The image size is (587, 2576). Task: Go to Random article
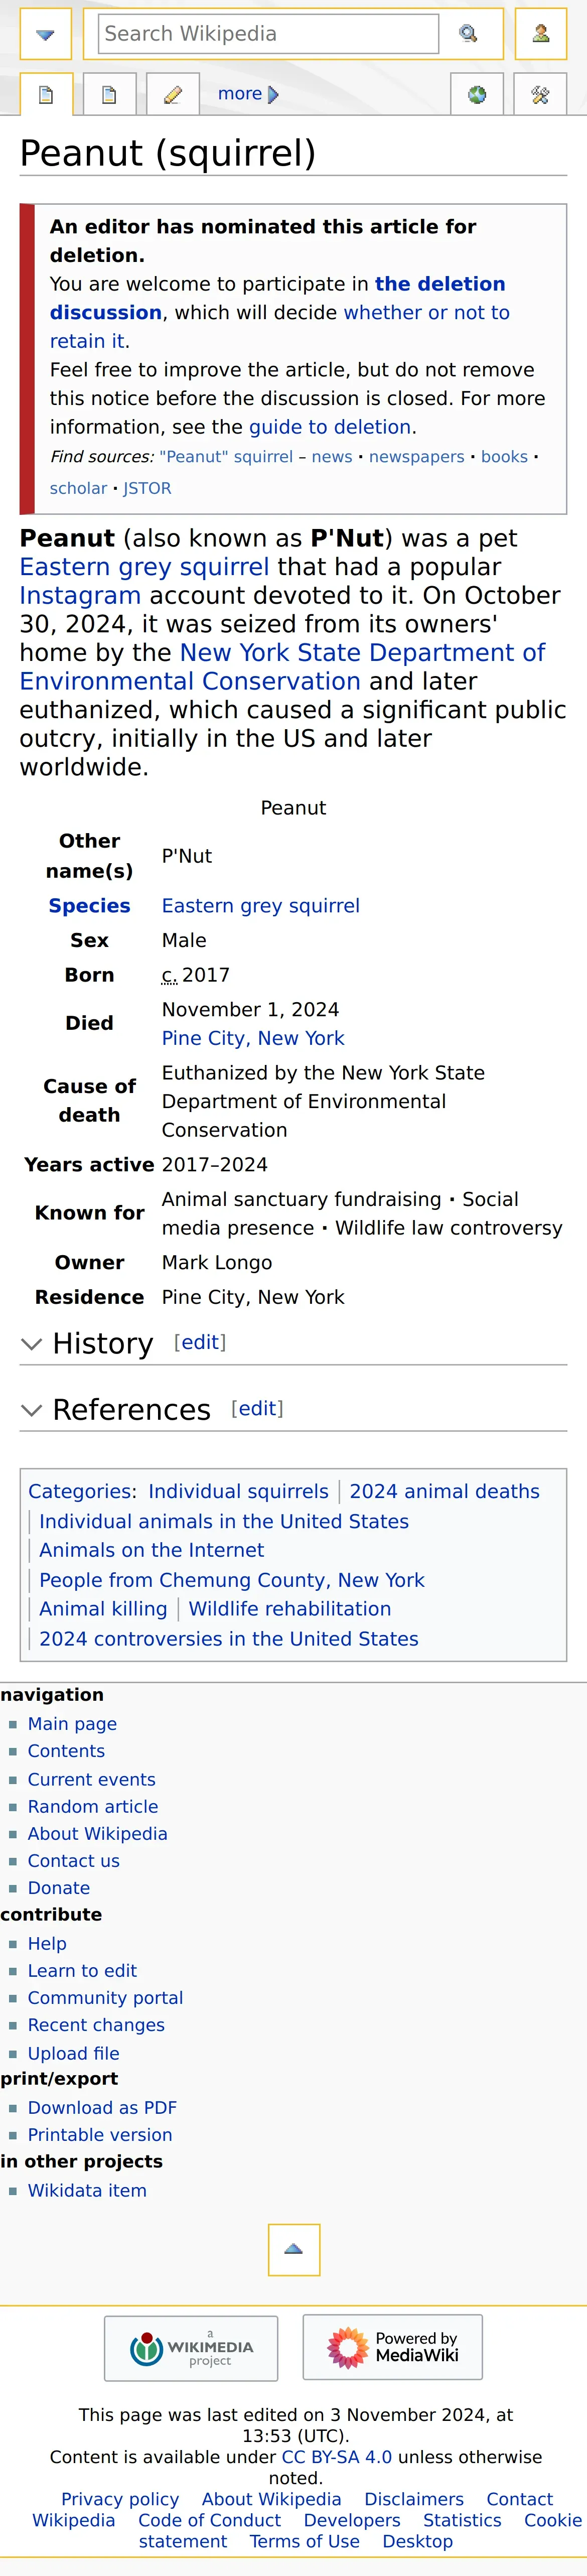93,1806
